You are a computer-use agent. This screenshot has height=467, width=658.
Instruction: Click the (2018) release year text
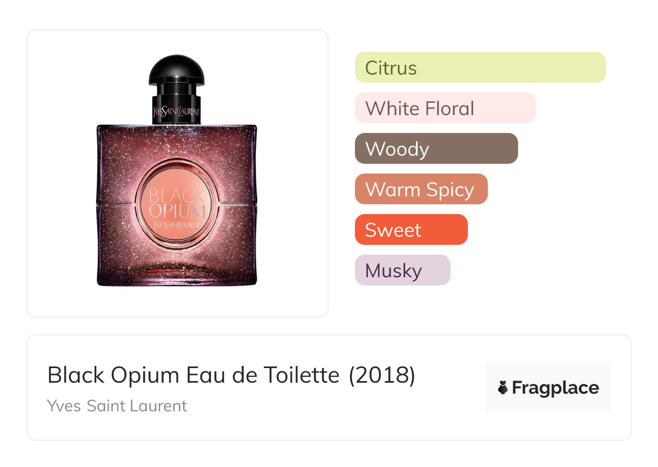382,375
